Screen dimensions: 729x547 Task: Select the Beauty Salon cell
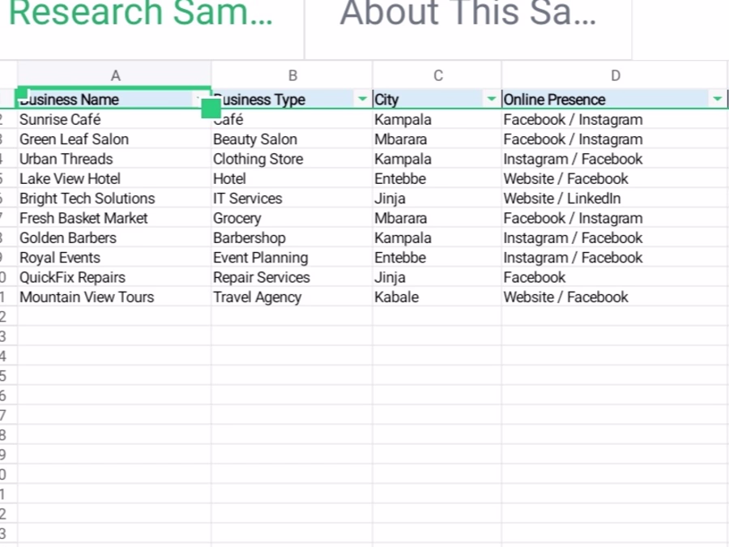pos(292,139)
